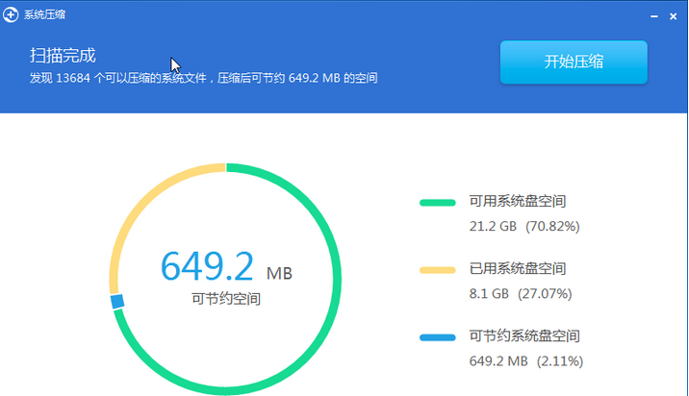Click the green 可用系统盘空间 legend swatch
This screenshot has height=396, width=689.
[437, 203]
